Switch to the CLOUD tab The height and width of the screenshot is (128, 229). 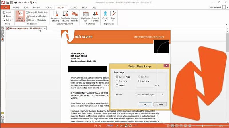pyautogui.click(x=74, y=7)
